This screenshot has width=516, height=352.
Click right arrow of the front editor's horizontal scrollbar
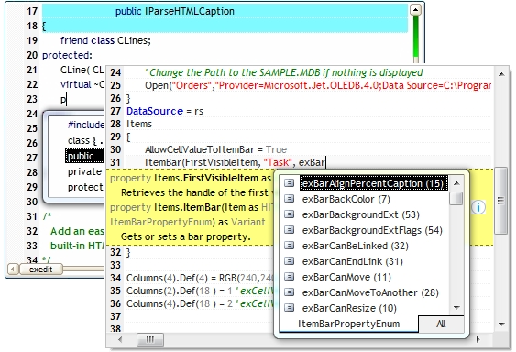[478, 339]
